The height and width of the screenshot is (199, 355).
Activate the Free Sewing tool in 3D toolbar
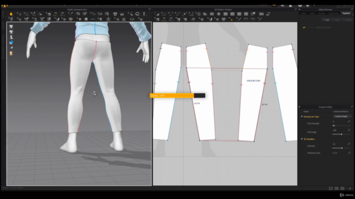pyautogui.click(x=62, y=14)
